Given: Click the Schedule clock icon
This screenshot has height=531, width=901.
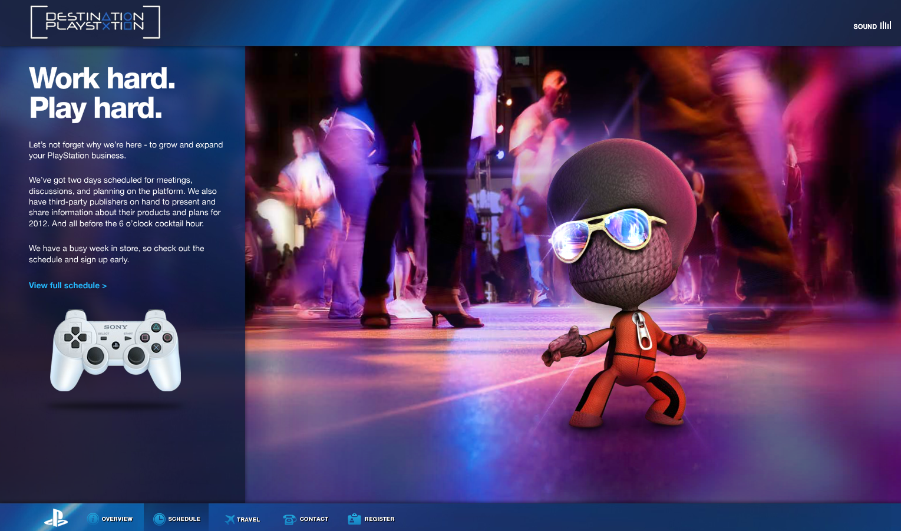Looking at the screenshot, I should 159,519.
